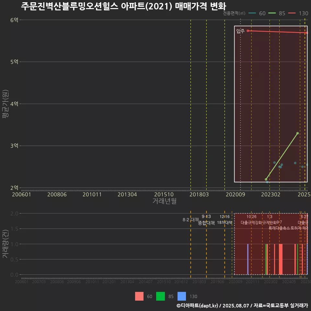The height and width of the screenshot is (311, 311).
Task: Click 200806 on the price chart x-axis
Action: tap(57, 194)
